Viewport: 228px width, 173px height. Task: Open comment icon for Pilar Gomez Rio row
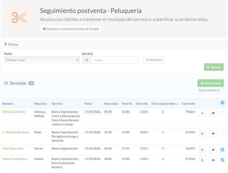point(213,150)
